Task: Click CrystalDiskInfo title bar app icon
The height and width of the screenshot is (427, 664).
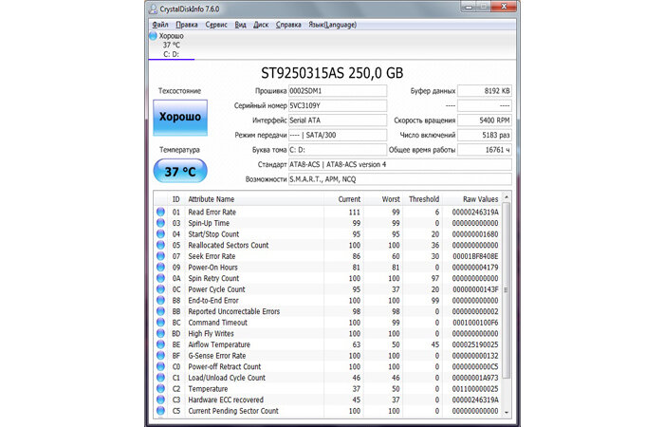Action: [153, 9]
